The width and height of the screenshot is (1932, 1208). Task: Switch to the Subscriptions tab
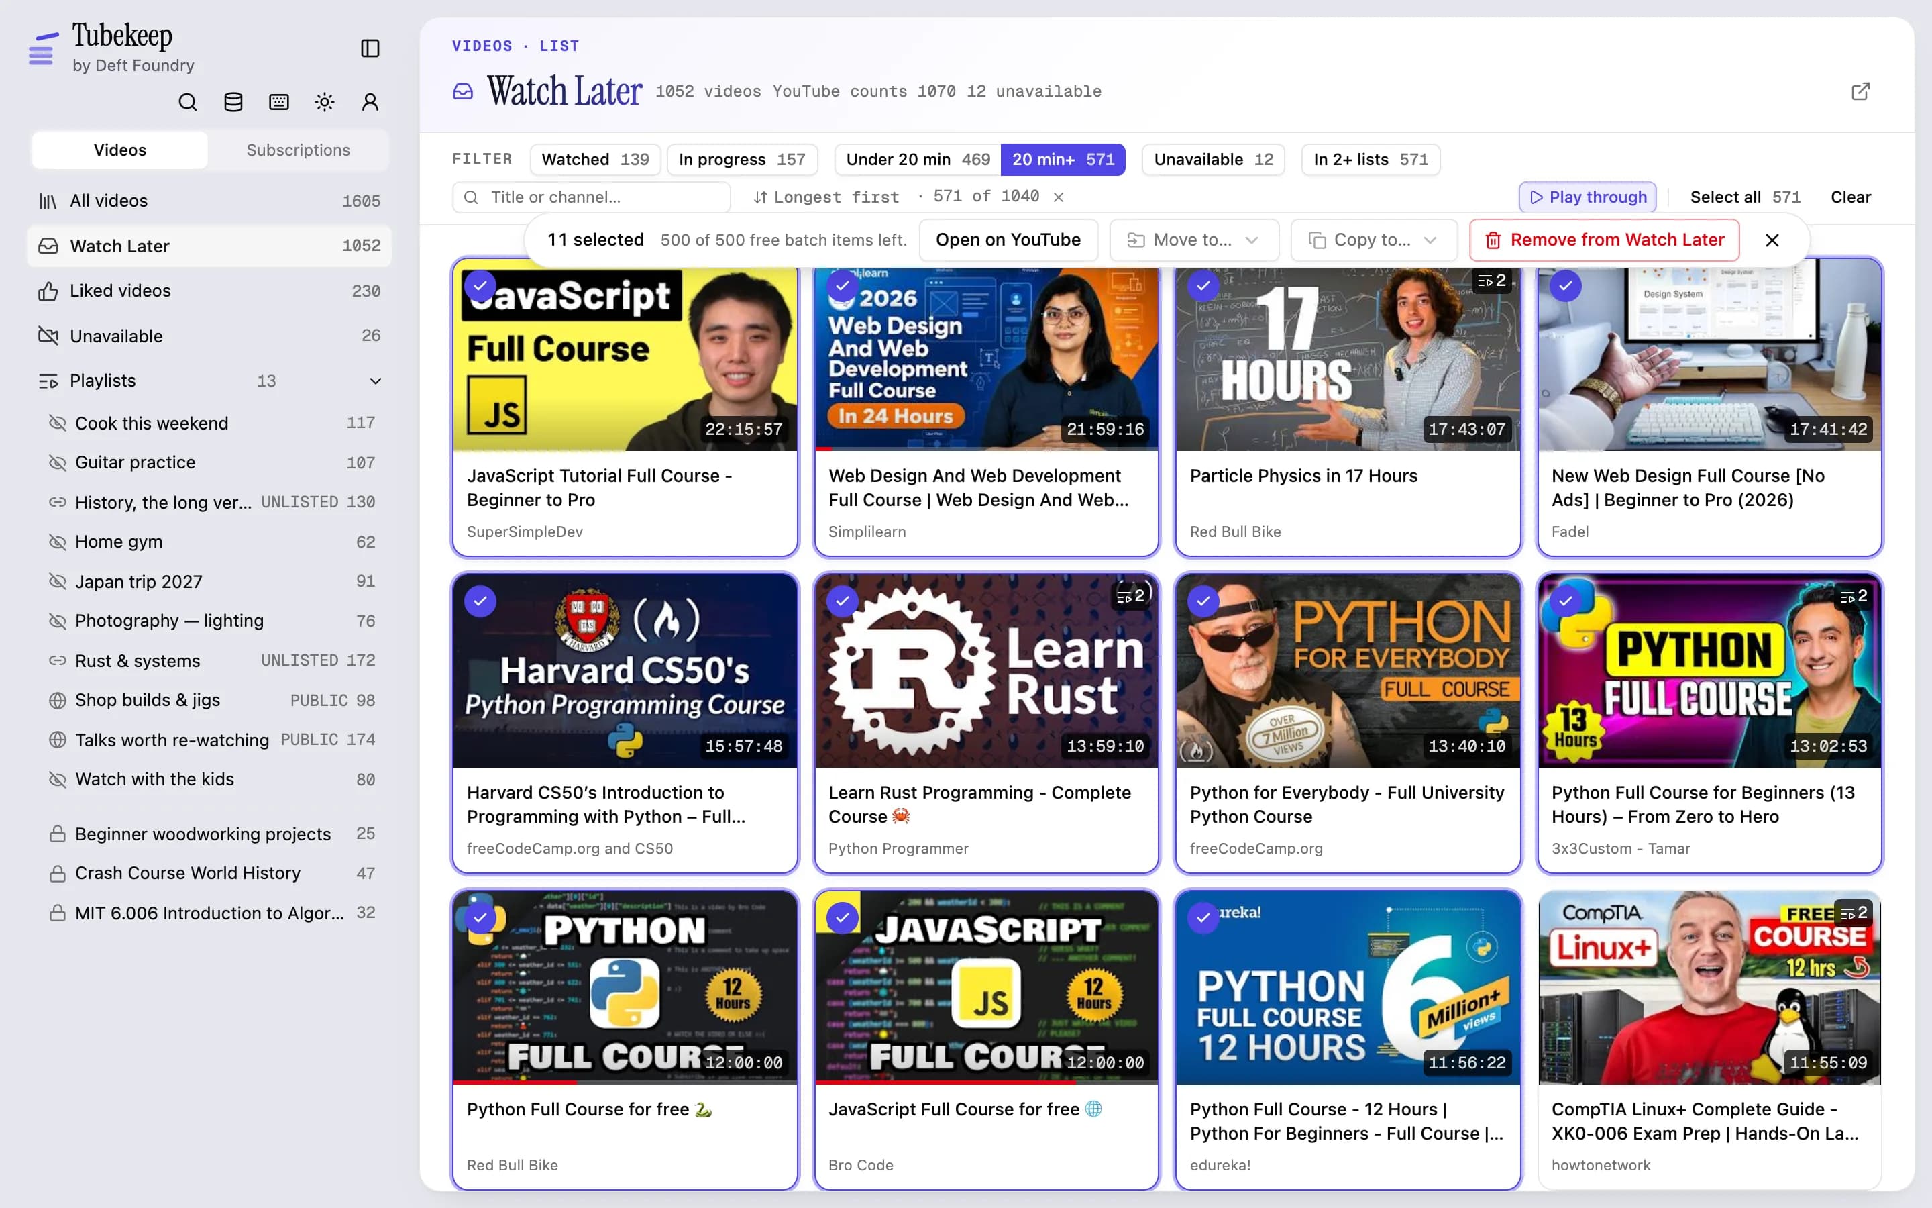point(298,150)
